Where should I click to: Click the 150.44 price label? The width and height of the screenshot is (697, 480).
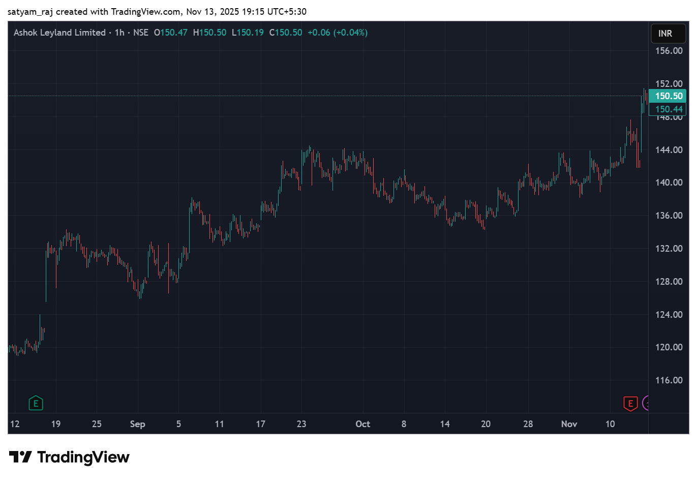coord(668,109)
